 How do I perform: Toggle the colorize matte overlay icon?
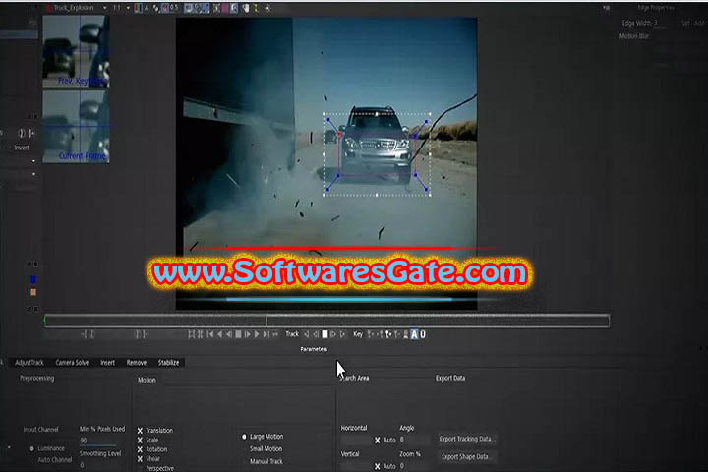(x=165, y=8)
